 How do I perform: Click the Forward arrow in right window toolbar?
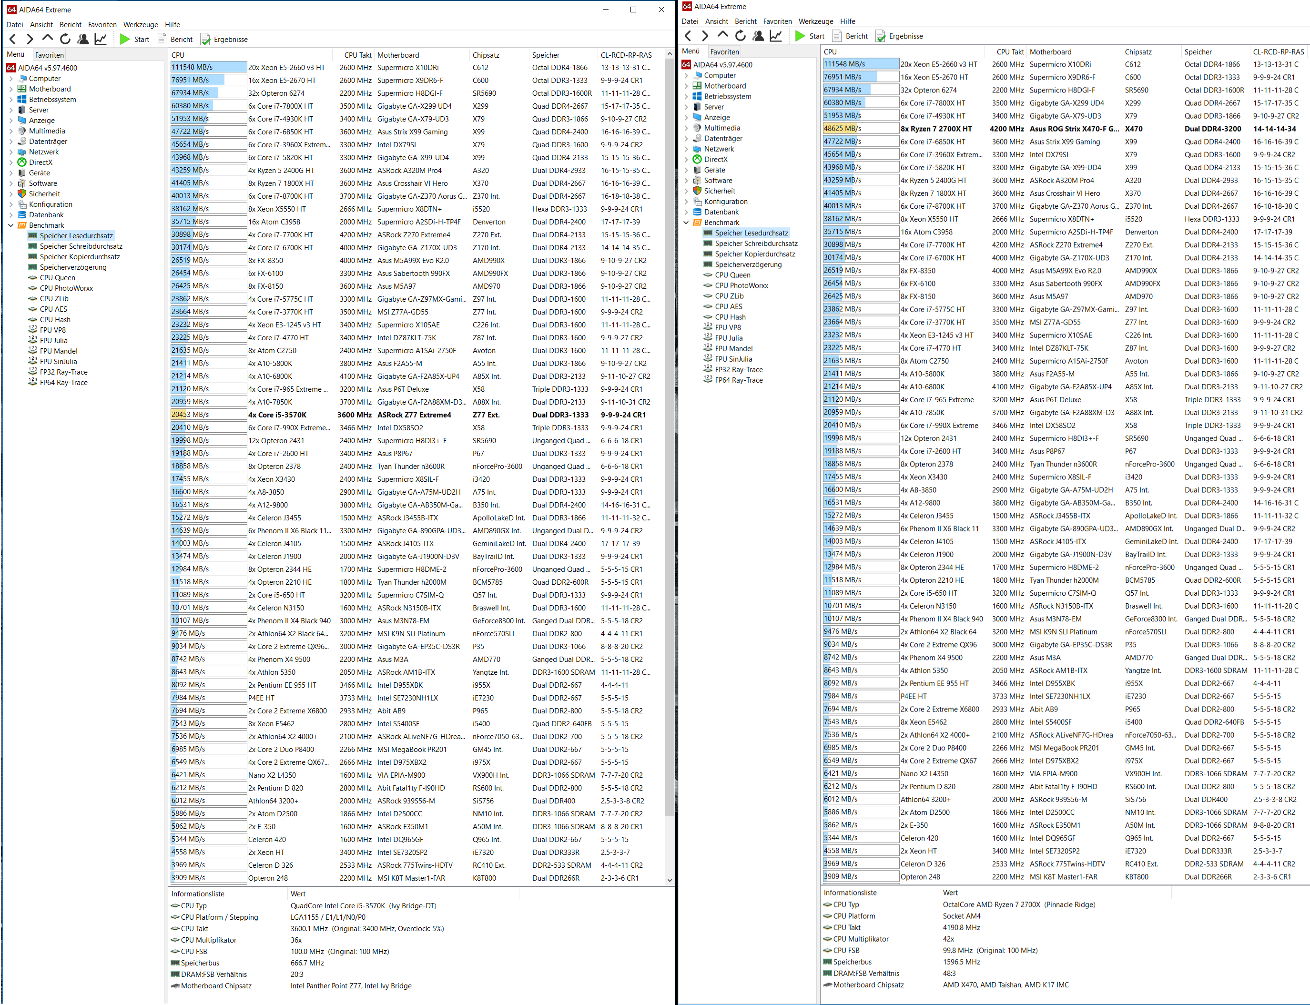tap(705, 36)
